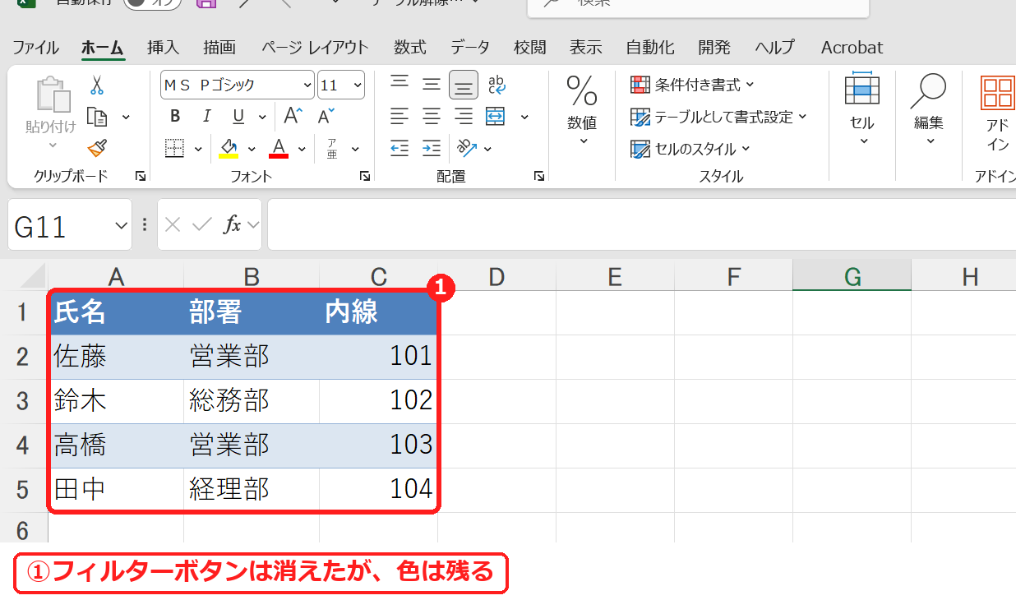Toggle Underline formatting
The height and width of the screenshot is (600, 1016).
[238, 116]
